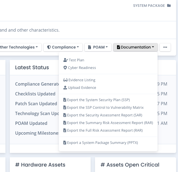Click the Upload Evidence upload icon

pyautogui.click(x=65, y=87)
